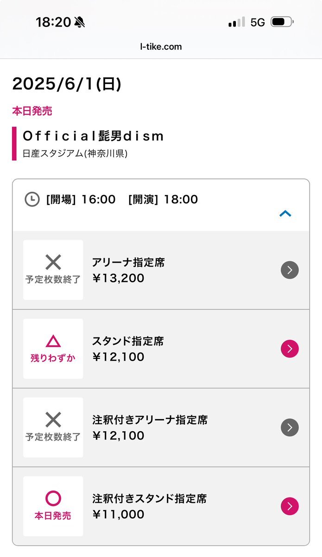Viewport: 322px width, 557px height.
Task: Select the 注釈付きスタンド指定席 ¥11,000 row
Action: (x=161, y=506)
